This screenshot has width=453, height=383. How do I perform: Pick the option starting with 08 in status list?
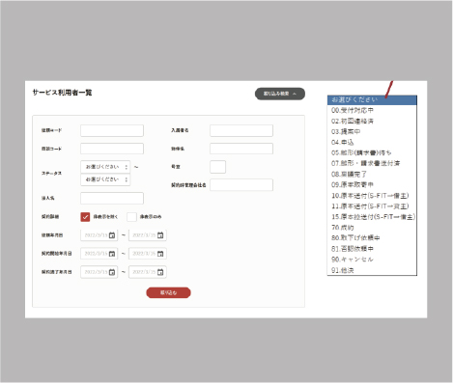point(372,174)
